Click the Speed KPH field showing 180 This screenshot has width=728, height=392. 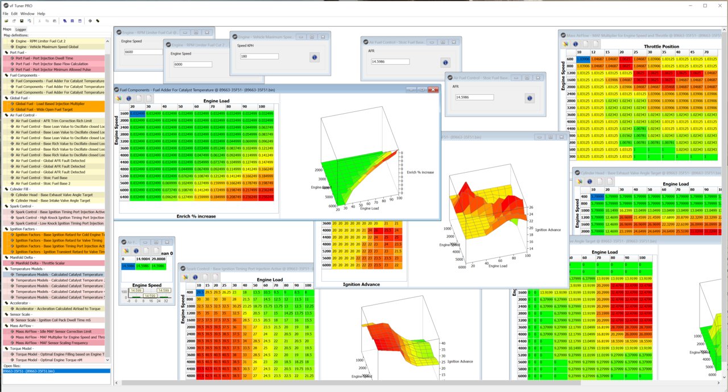[259, 56]
